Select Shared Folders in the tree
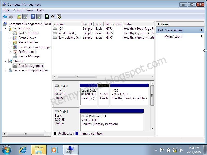 pyautogui.click(x=28, y=42)
